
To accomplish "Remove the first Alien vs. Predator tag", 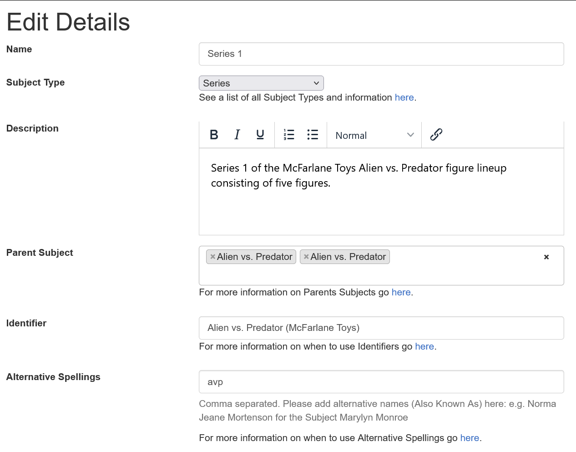I will [x=212, y=257].
